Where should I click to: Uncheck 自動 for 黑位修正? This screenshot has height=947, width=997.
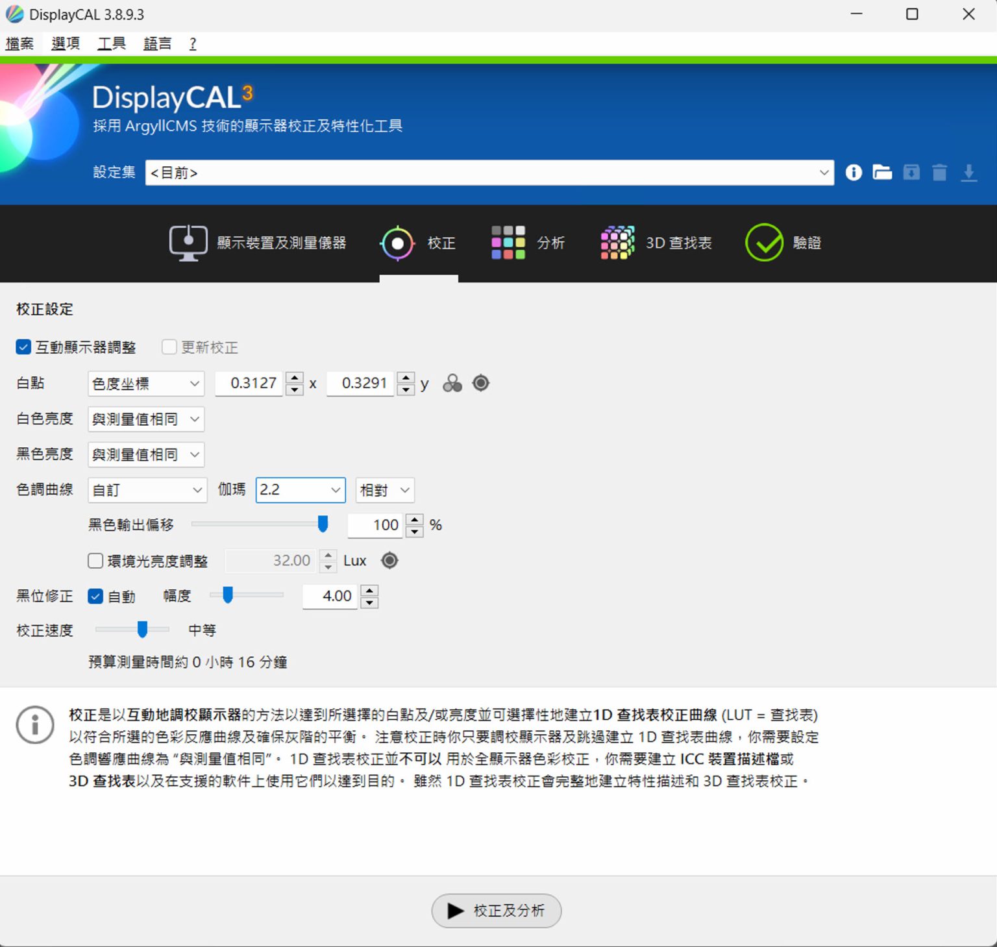[96, 596]
